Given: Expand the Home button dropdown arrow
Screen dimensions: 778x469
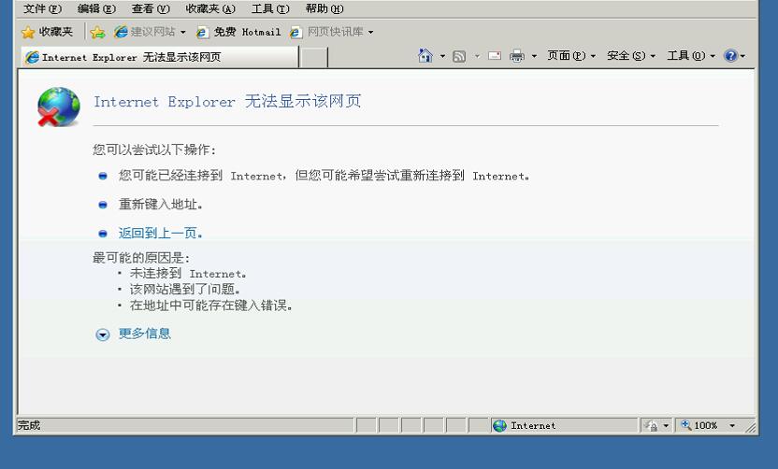Looking at the screenshot, I should pos(442,56).
